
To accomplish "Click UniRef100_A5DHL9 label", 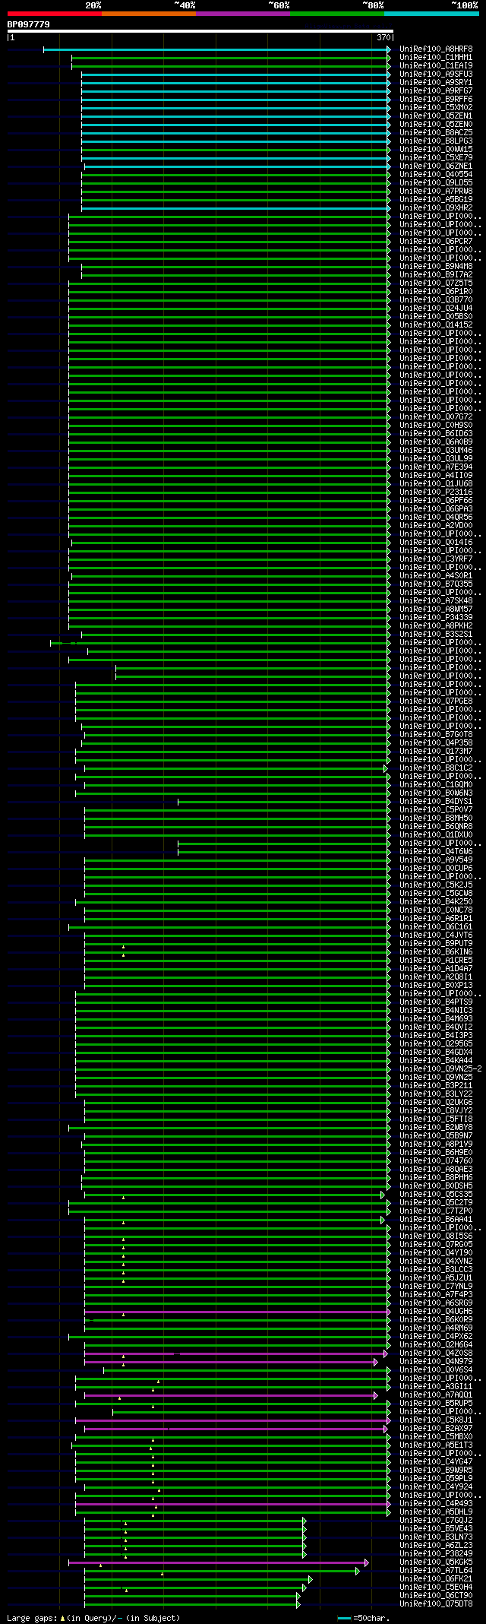I will (x=436, y=1512).
